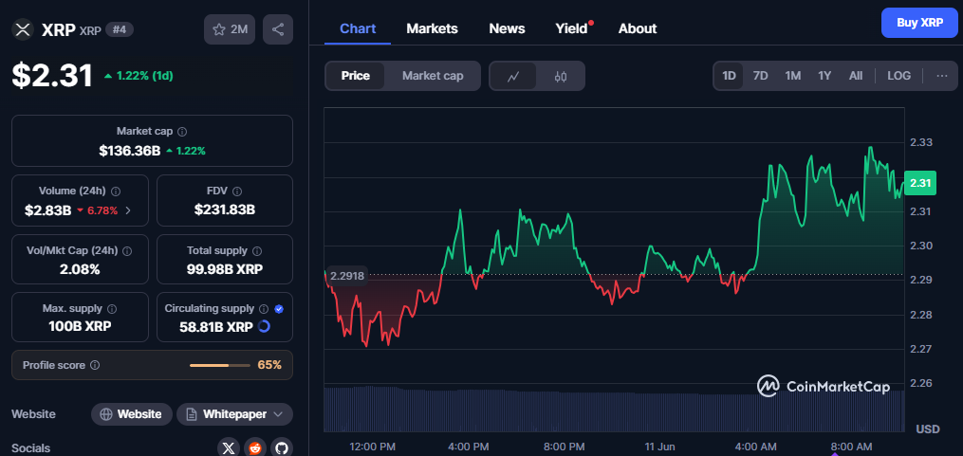Open the Website link button
The image size is (963, 456).
coord(132,414)
